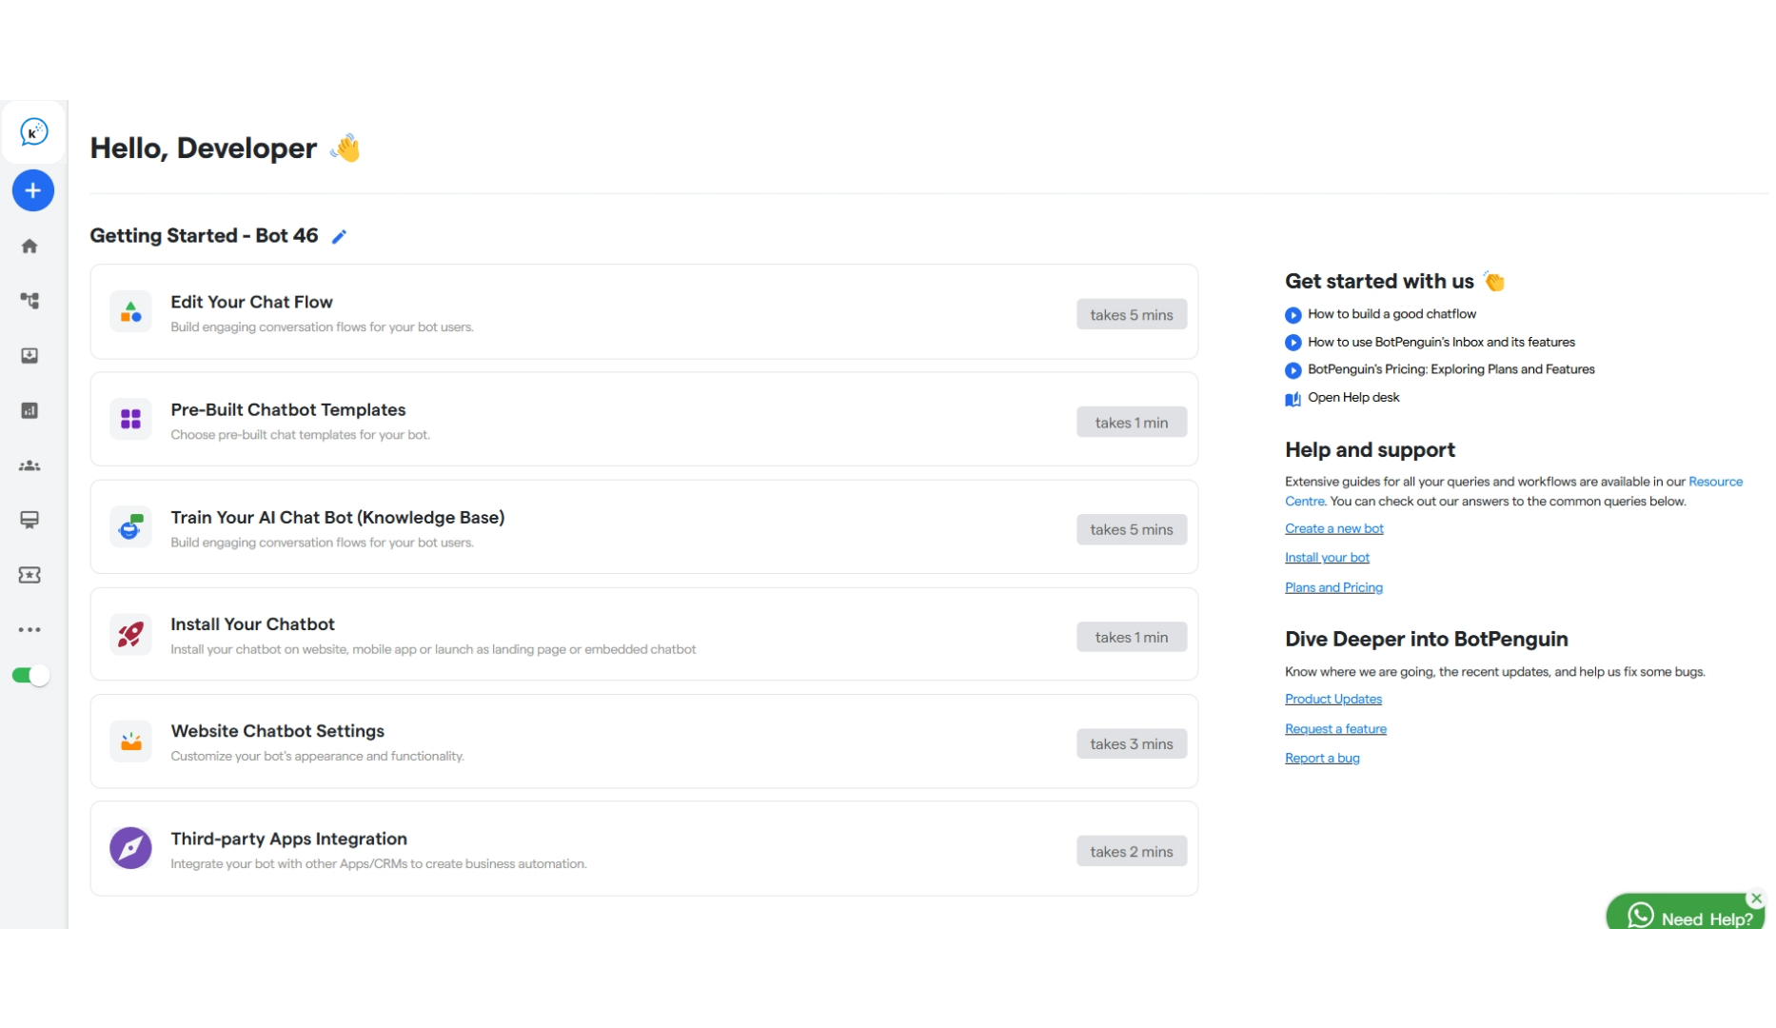This screenshot has width=1776, height=1028.
Task: Click the Need Help? button
Action: (x=1686, y=913)
